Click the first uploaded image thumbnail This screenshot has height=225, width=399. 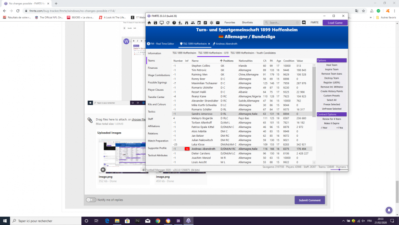122,156
